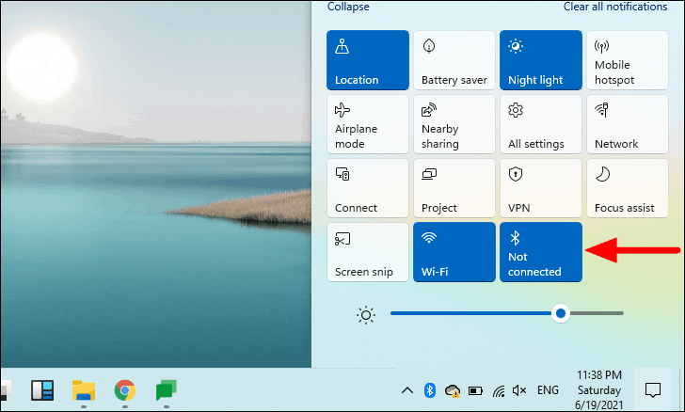Screen dimensions: 685x412
Task: Toggle Nearby sharing tile
Action: click(454, 124)
